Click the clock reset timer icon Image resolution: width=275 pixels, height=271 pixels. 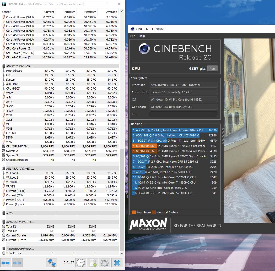pos(81,263)
